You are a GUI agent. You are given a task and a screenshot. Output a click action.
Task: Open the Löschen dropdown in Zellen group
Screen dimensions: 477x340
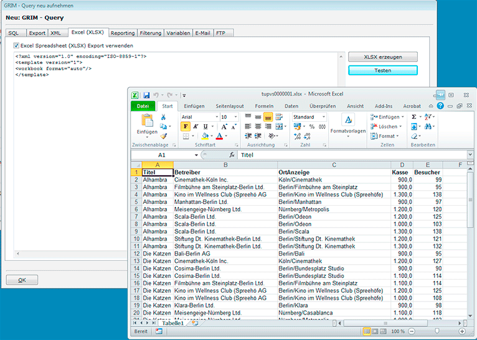pos(400,126)
